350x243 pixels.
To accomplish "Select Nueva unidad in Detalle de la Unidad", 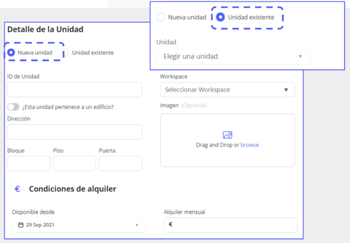I will coord(11,52).
